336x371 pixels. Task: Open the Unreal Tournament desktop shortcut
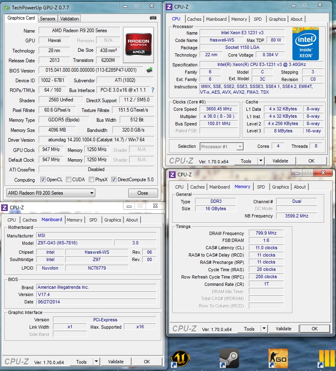(180, 358)
